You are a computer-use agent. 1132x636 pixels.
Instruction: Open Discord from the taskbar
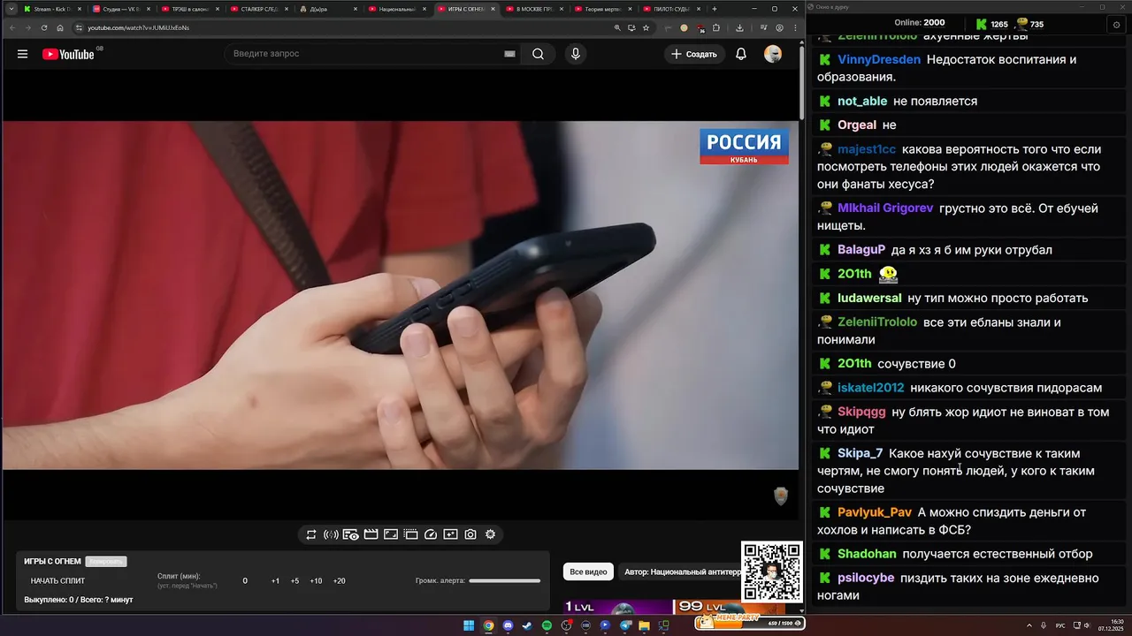508,625
